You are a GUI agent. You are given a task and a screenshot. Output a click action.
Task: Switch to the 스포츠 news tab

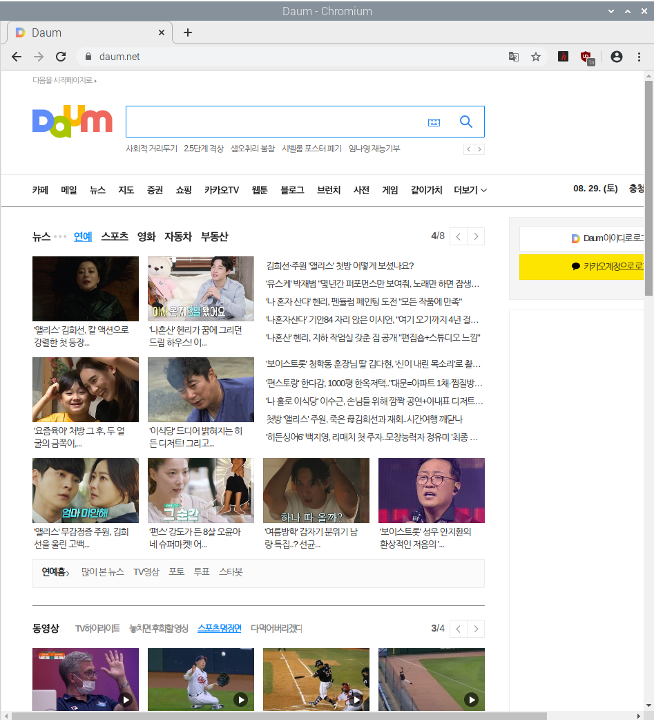pyautogui.click(x=115, y=236)
